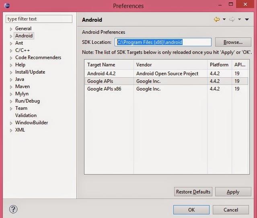Open Run/Debug preferences
The image size is (257, 218).
[x=27, y=101]
